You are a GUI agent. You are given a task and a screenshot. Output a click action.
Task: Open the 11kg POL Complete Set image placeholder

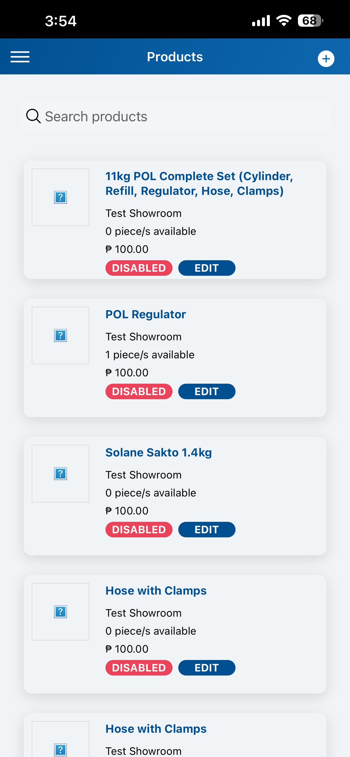pos(61,197)
